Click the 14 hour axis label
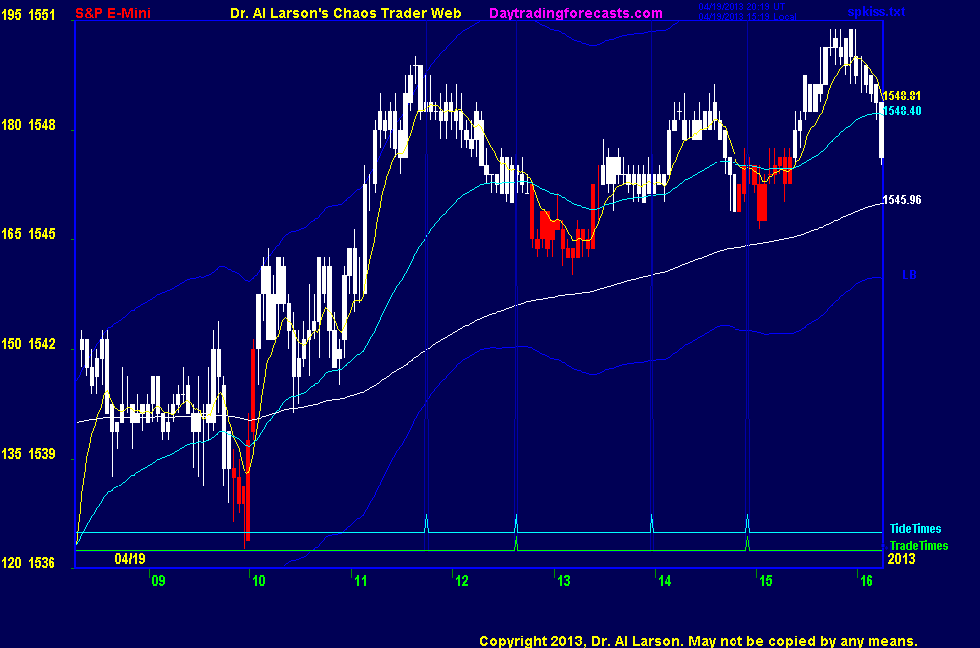The width and height of the screenshot is (980, 648). click(664, 581)
